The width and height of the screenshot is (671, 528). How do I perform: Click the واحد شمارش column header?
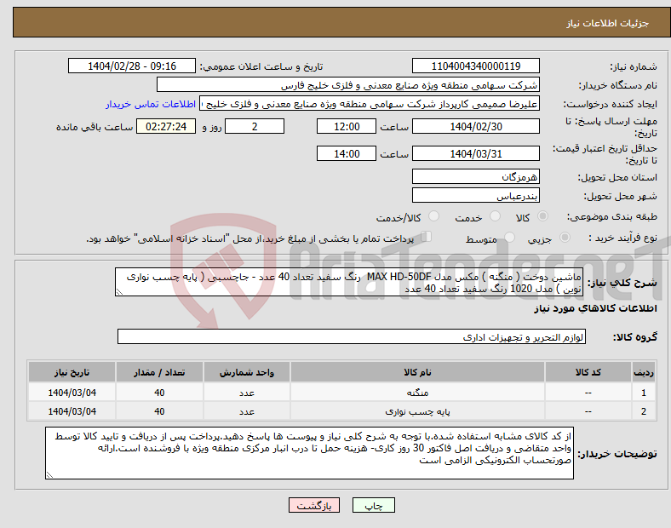pos(247,372)
